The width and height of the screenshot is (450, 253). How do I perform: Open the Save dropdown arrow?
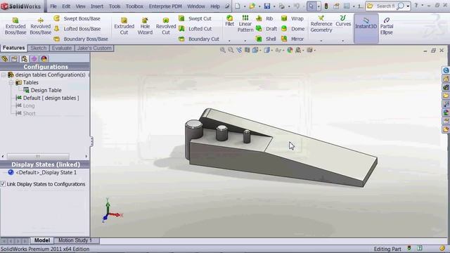point(274,6)
